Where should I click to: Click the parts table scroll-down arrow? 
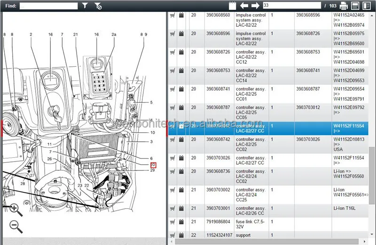tap(372, 235)
